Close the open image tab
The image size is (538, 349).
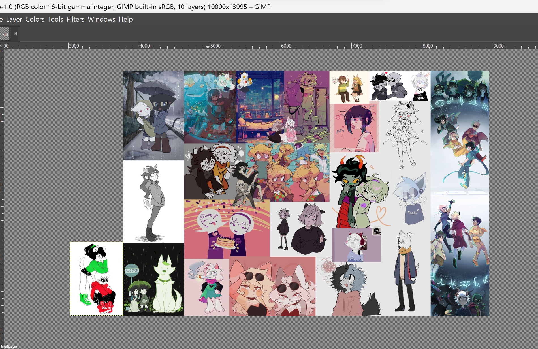coord(15,33)
